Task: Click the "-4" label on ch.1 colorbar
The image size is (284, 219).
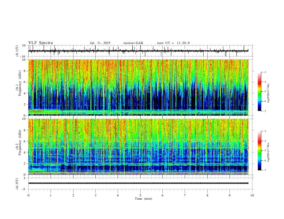Action: click(x=264, y=82)
